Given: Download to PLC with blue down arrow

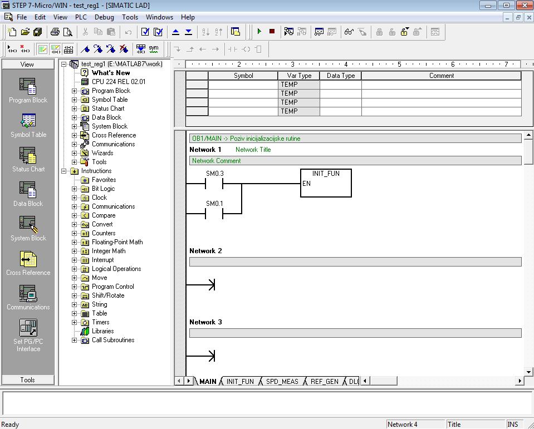Looking at the screenshot, I should pos(188,32).
